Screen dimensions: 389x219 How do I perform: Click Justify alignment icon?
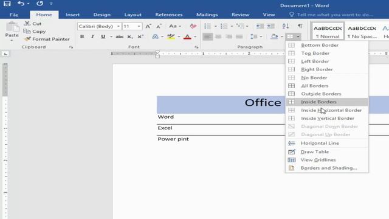(239, 36)
